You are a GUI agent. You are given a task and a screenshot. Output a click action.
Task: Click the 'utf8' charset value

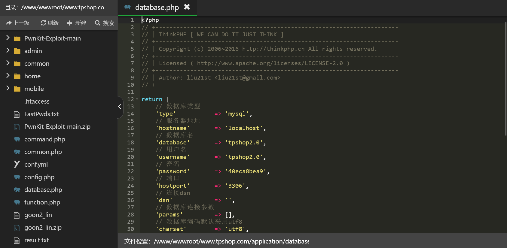(235, 229)
